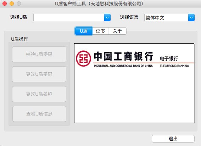Image resolution: width=201 pixels, height=146 pixels.
Task: Click the 电子银行 text in banner
Action: click(x=169, y=58)
